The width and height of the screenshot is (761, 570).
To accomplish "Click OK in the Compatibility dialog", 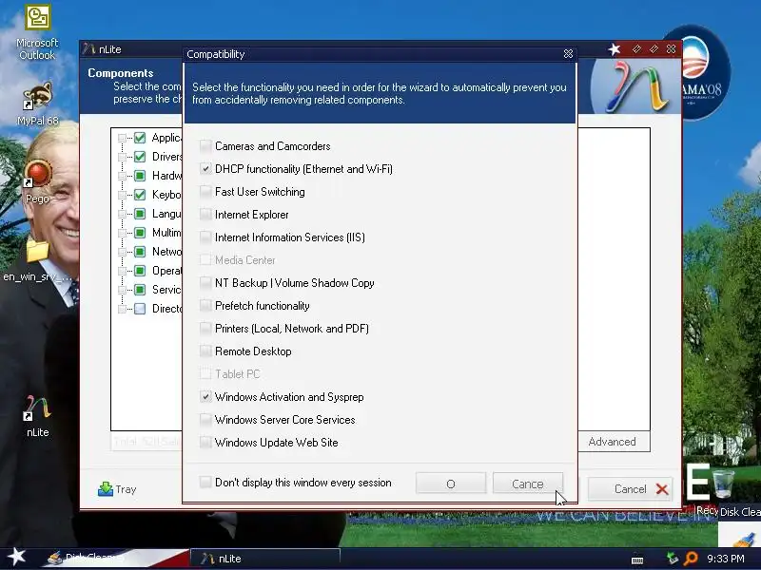I will pyautogui.click(x=451, y=484).
